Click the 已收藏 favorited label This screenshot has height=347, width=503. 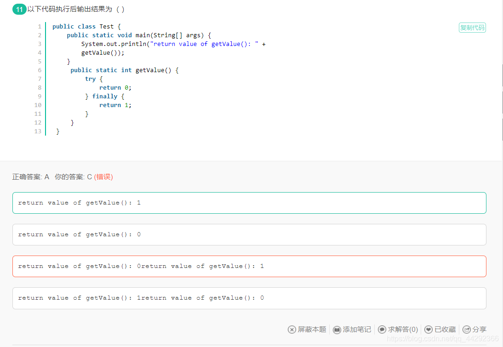(x=445, y=330)
